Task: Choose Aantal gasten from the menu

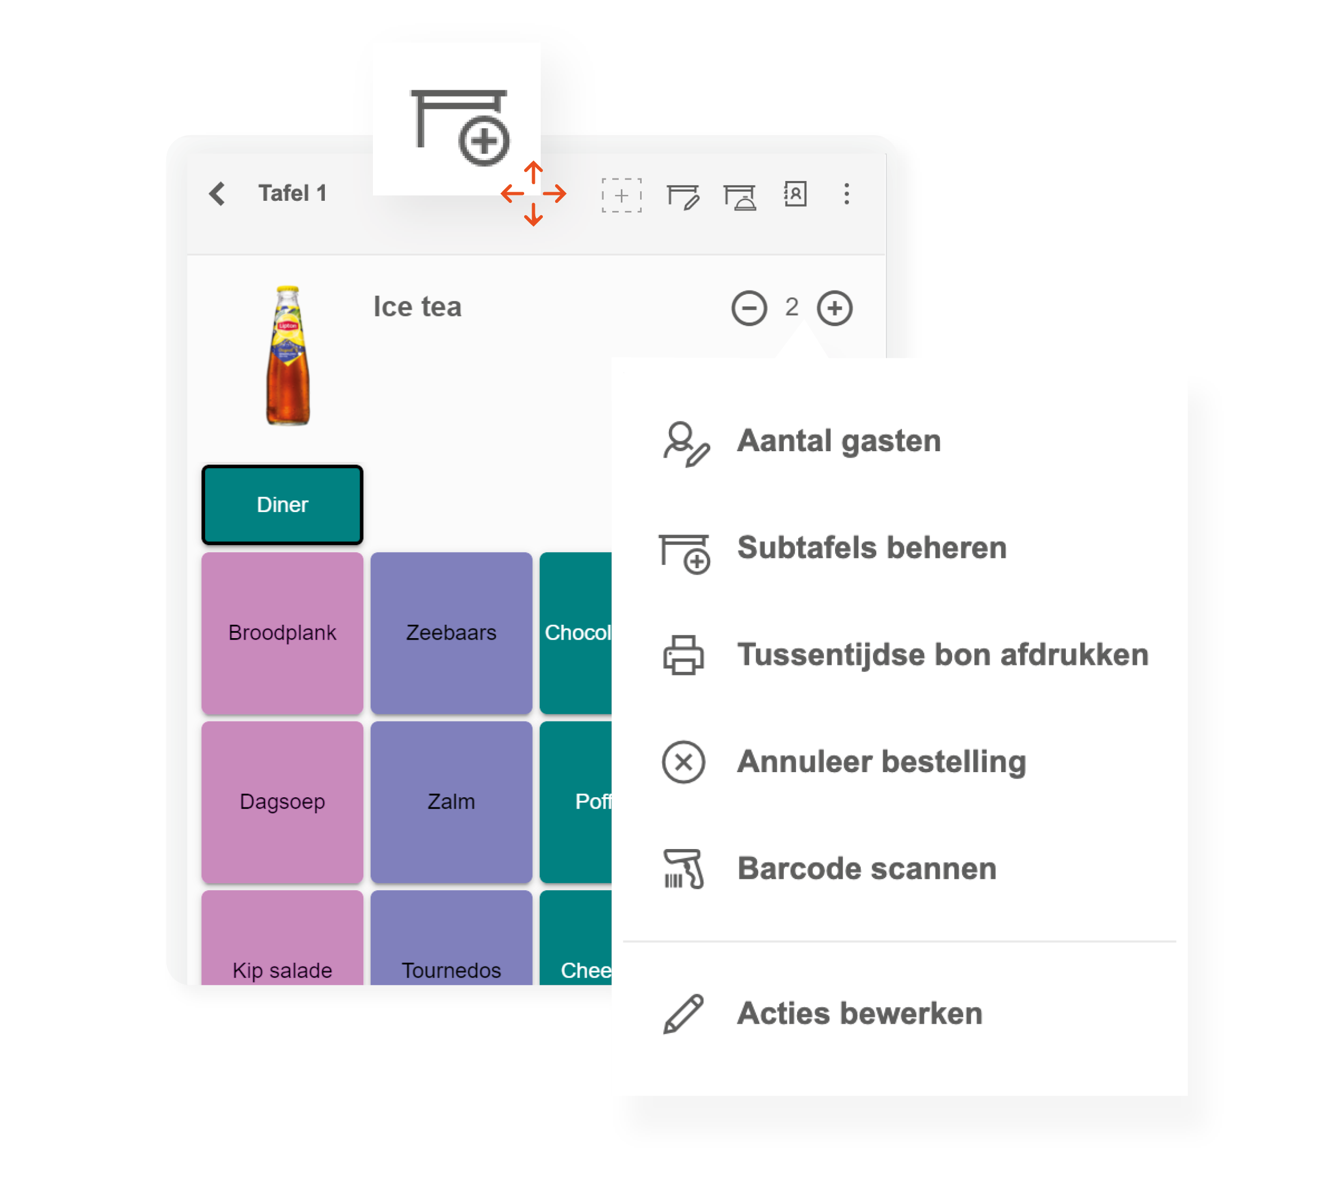Action: click(x=838, y=441)
